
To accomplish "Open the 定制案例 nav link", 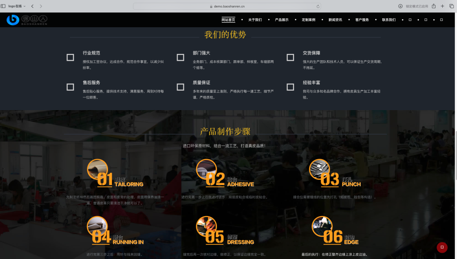I will pos(308,20).
